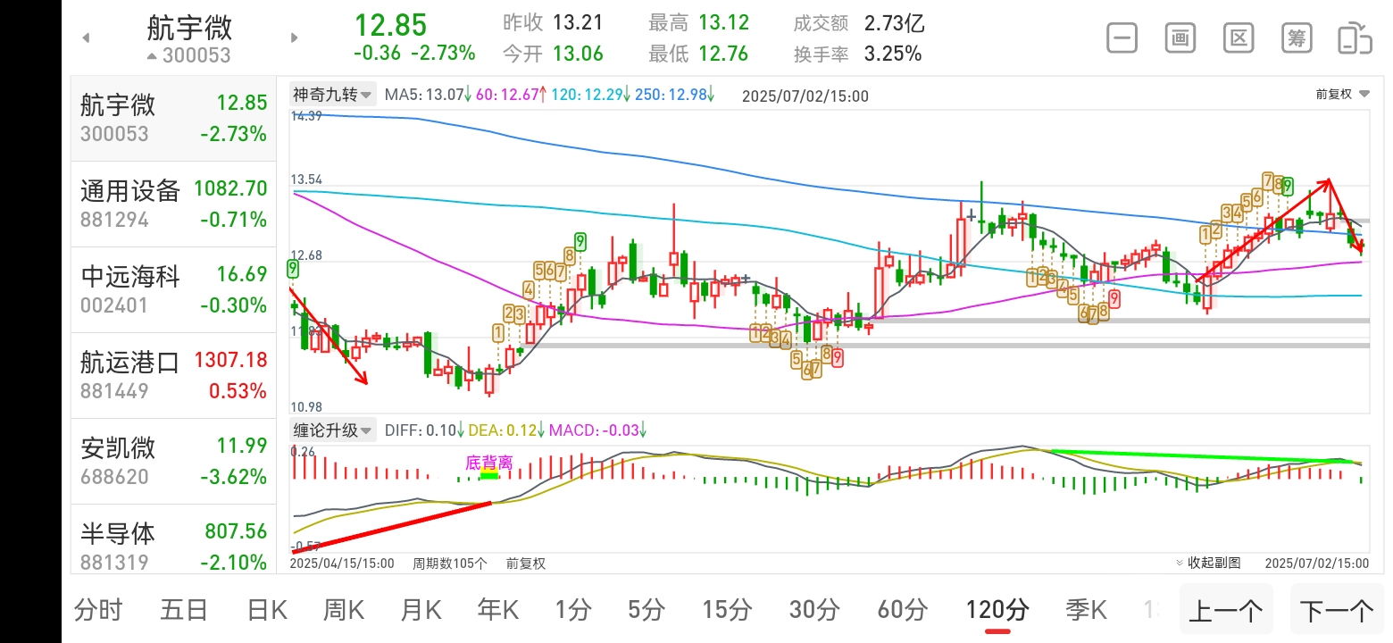
Task: Tap the expand triangle beside code 300053
Action: tap(152, 56)
